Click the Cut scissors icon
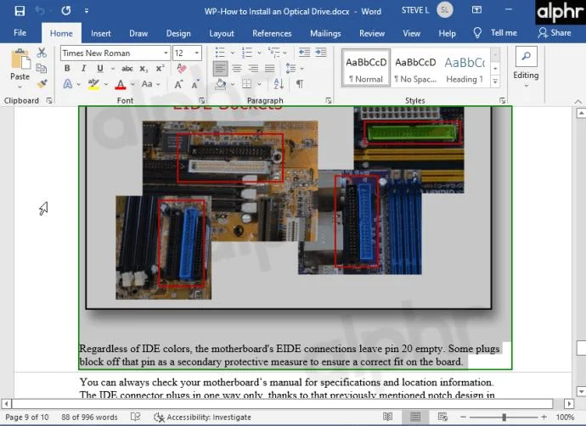The height and width of the screenshot is (426, 586). 42,53
